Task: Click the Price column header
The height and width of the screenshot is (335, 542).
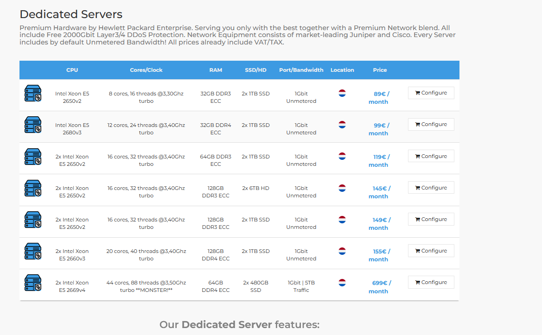Action: point(380,70)
